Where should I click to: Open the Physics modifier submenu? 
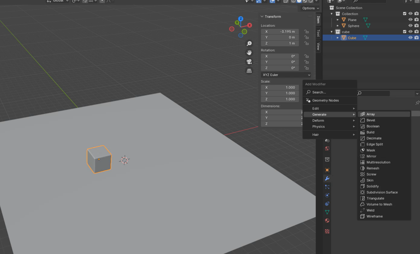(330, 126)
